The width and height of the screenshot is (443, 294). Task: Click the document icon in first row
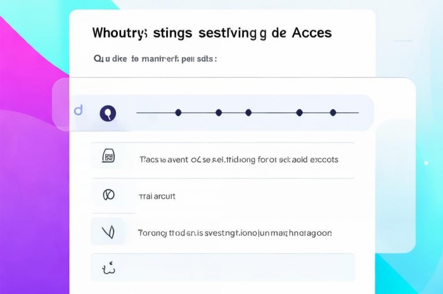point(108,156)
